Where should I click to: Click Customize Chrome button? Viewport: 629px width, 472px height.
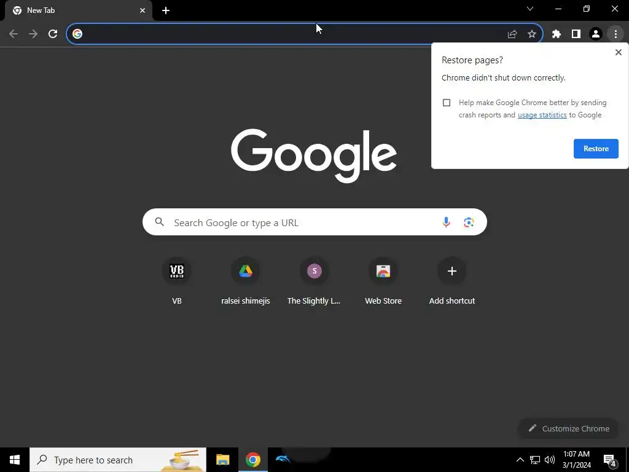[568, 428]
